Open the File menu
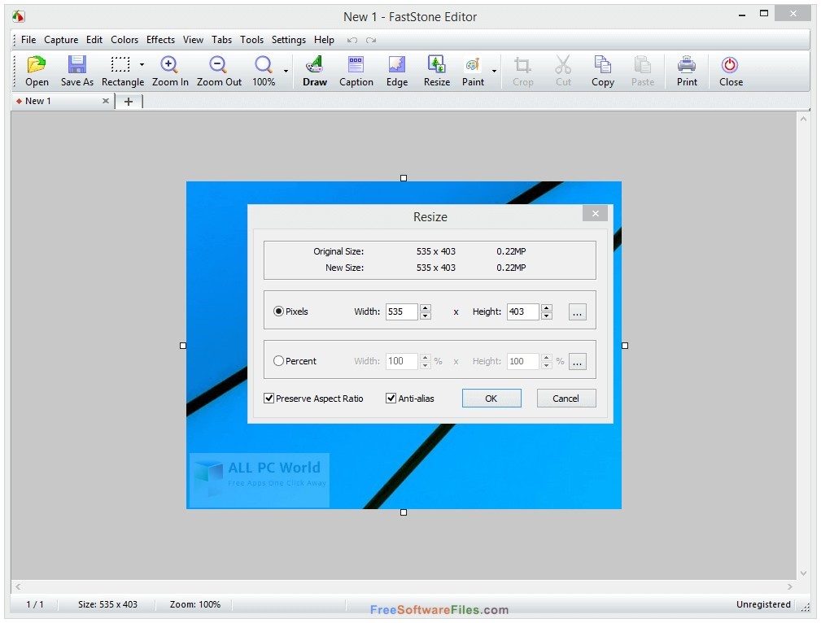 click(28, 40)
